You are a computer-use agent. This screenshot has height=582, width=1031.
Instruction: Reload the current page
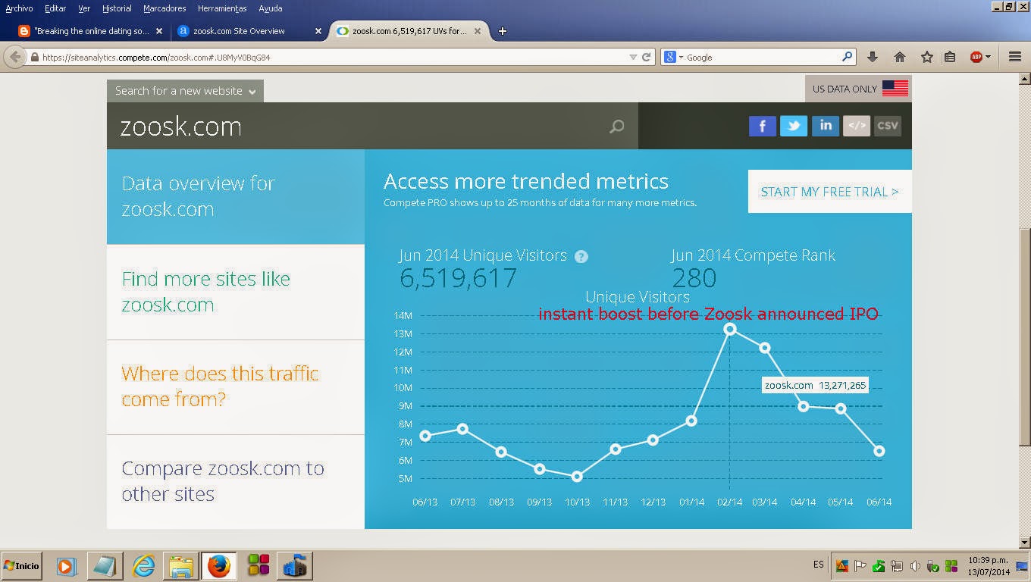[647, 57]
